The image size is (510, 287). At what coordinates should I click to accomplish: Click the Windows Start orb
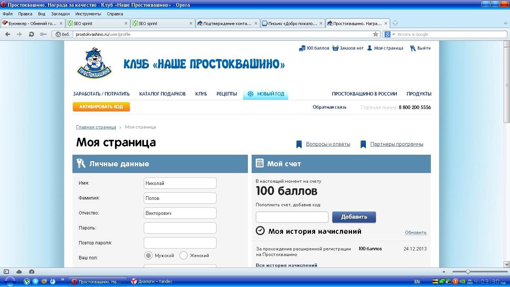click(10, 281)
